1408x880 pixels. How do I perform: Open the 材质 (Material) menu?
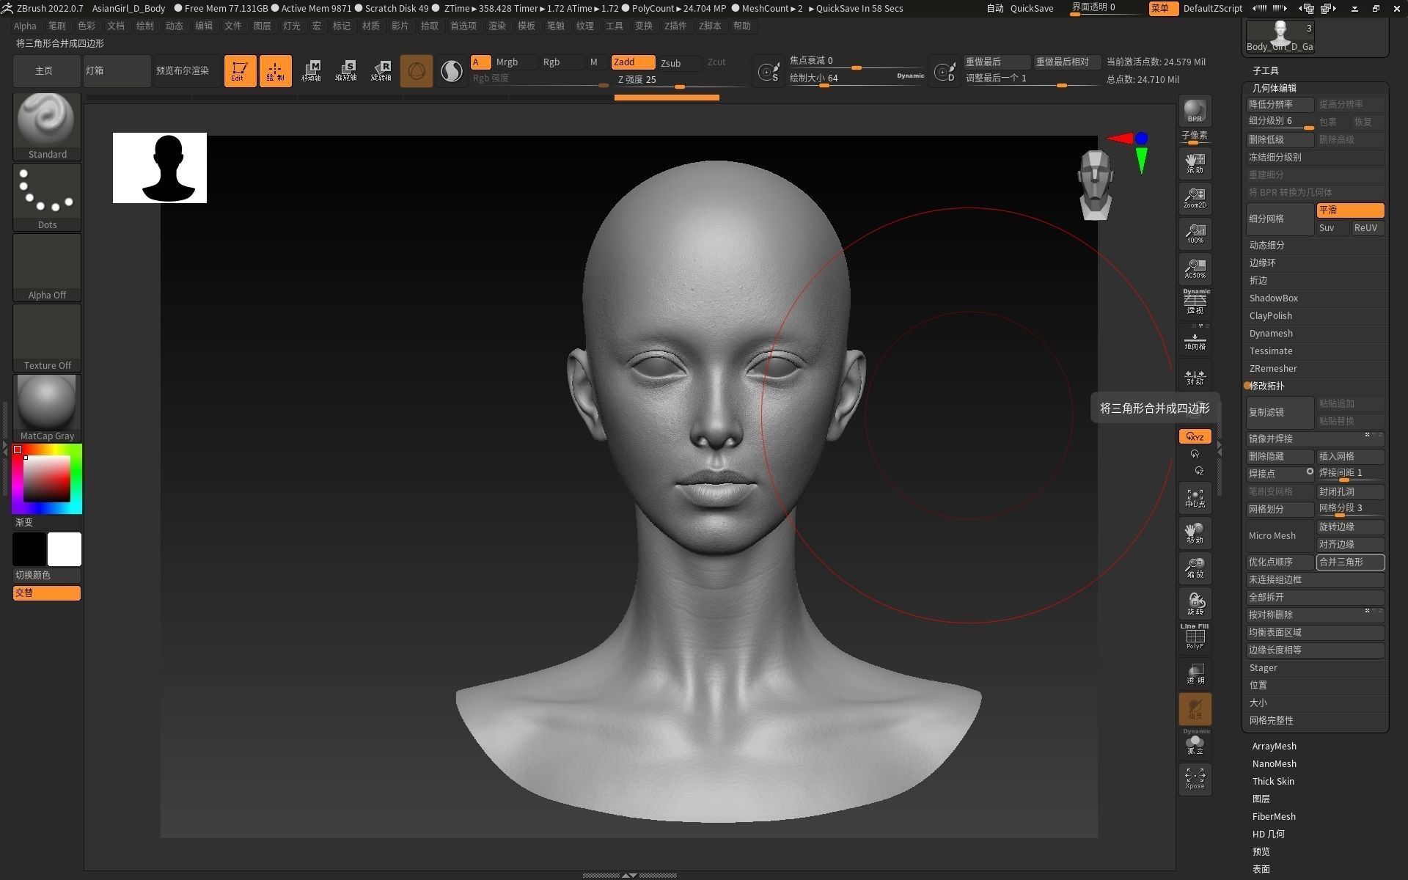click(x=371, y=26)
